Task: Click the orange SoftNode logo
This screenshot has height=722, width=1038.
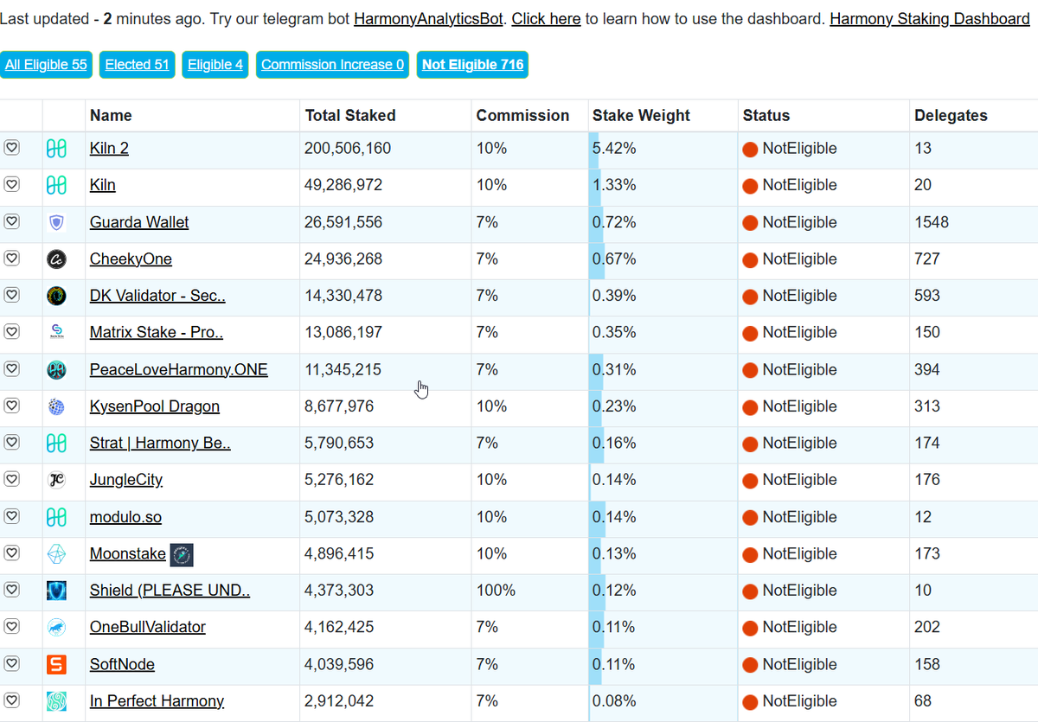Action: [56, 664]
